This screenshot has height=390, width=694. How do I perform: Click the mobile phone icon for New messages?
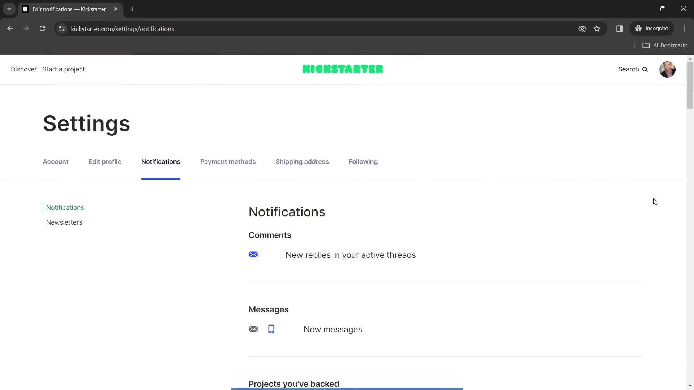(271, 329)
